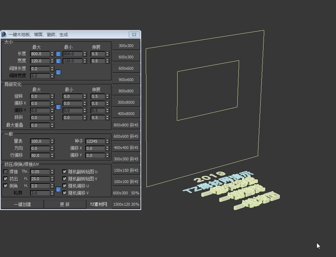Apply the 1500x120 20% preset
The image size is (336, 257).
[x=126, y=204]
